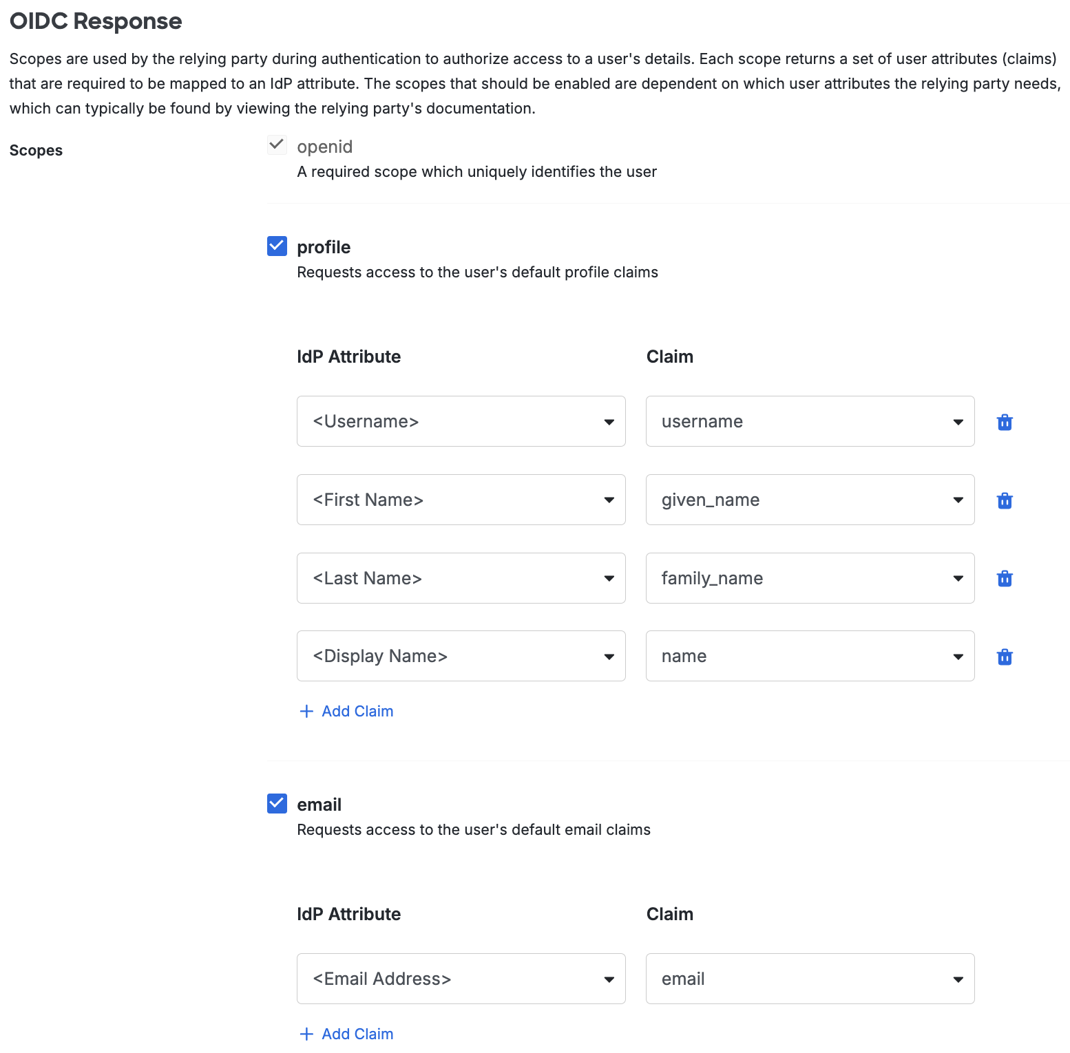Expand the family_name claim dropdown
The height and width of the screenshot is (1053, 1070).
(958, 578)
